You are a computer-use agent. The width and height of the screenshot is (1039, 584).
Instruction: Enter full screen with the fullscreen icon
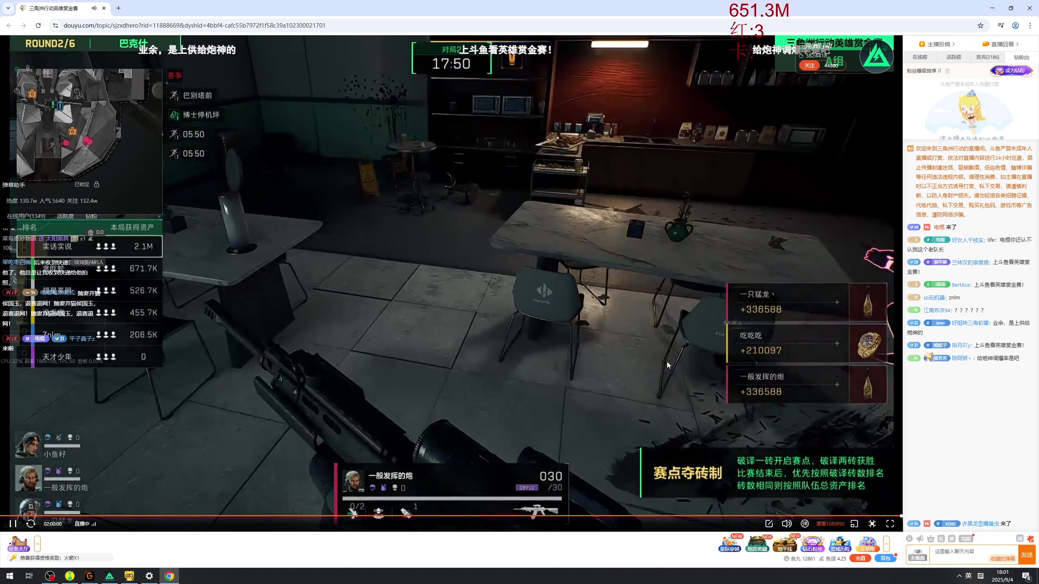click(x=890, y=524)
